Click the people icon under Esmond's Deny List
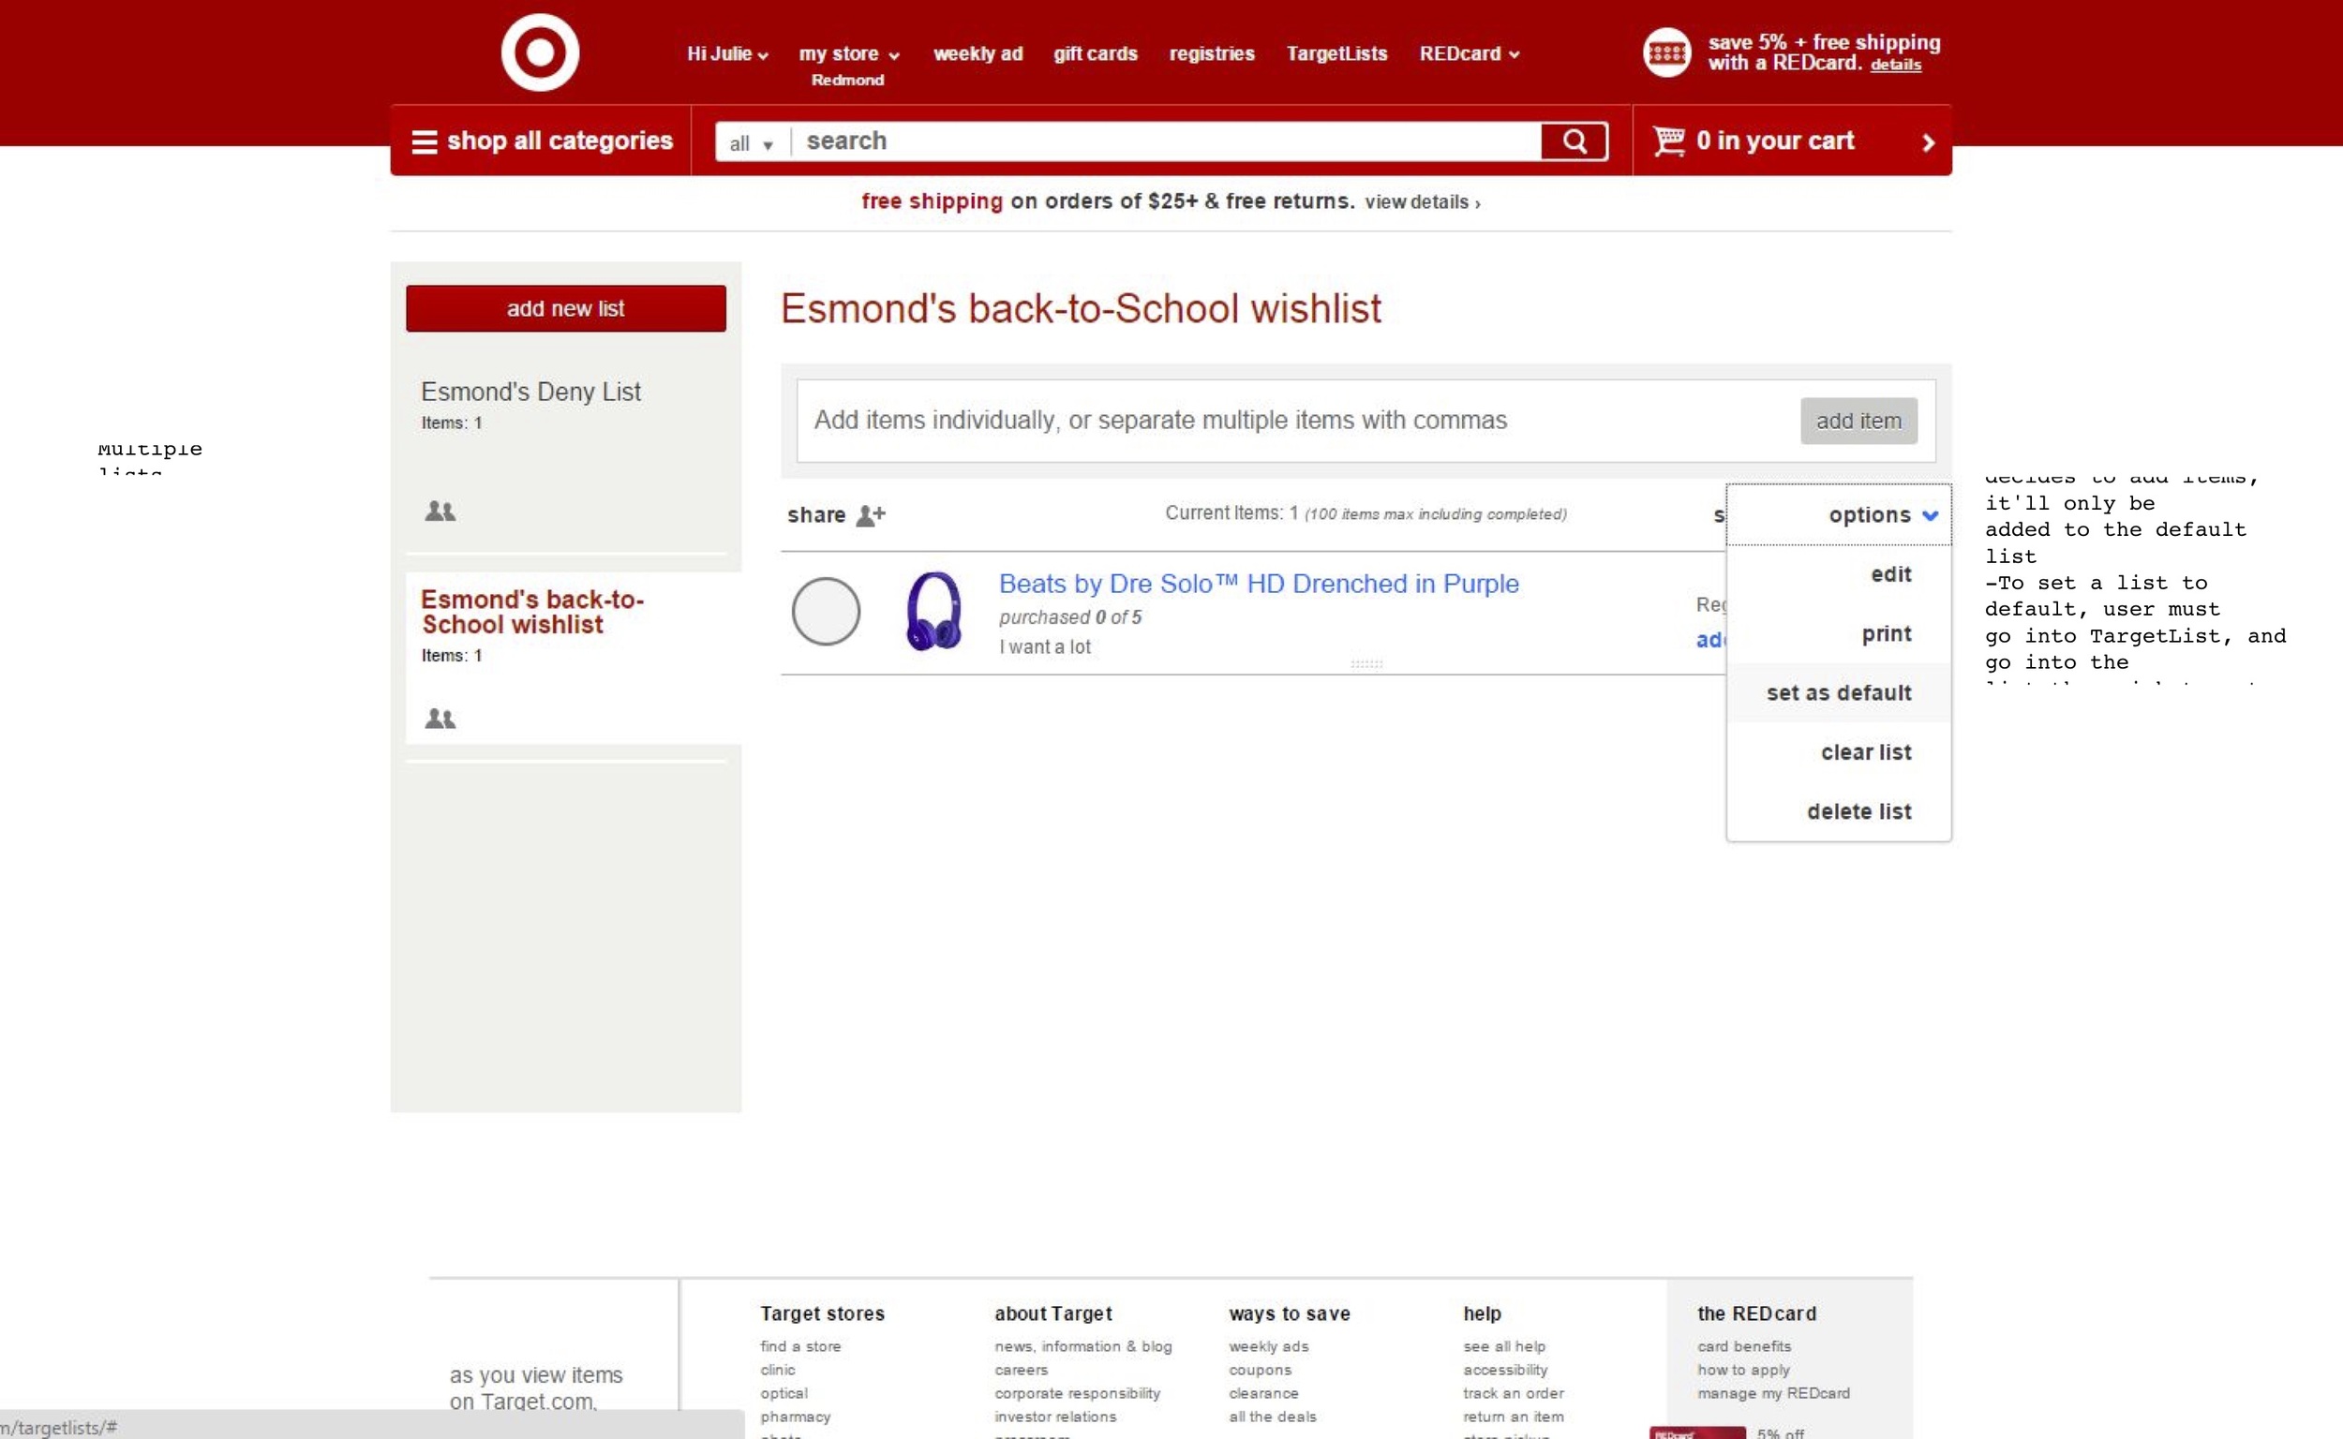The image size is (2343, 1439). (x=440, y=512)
